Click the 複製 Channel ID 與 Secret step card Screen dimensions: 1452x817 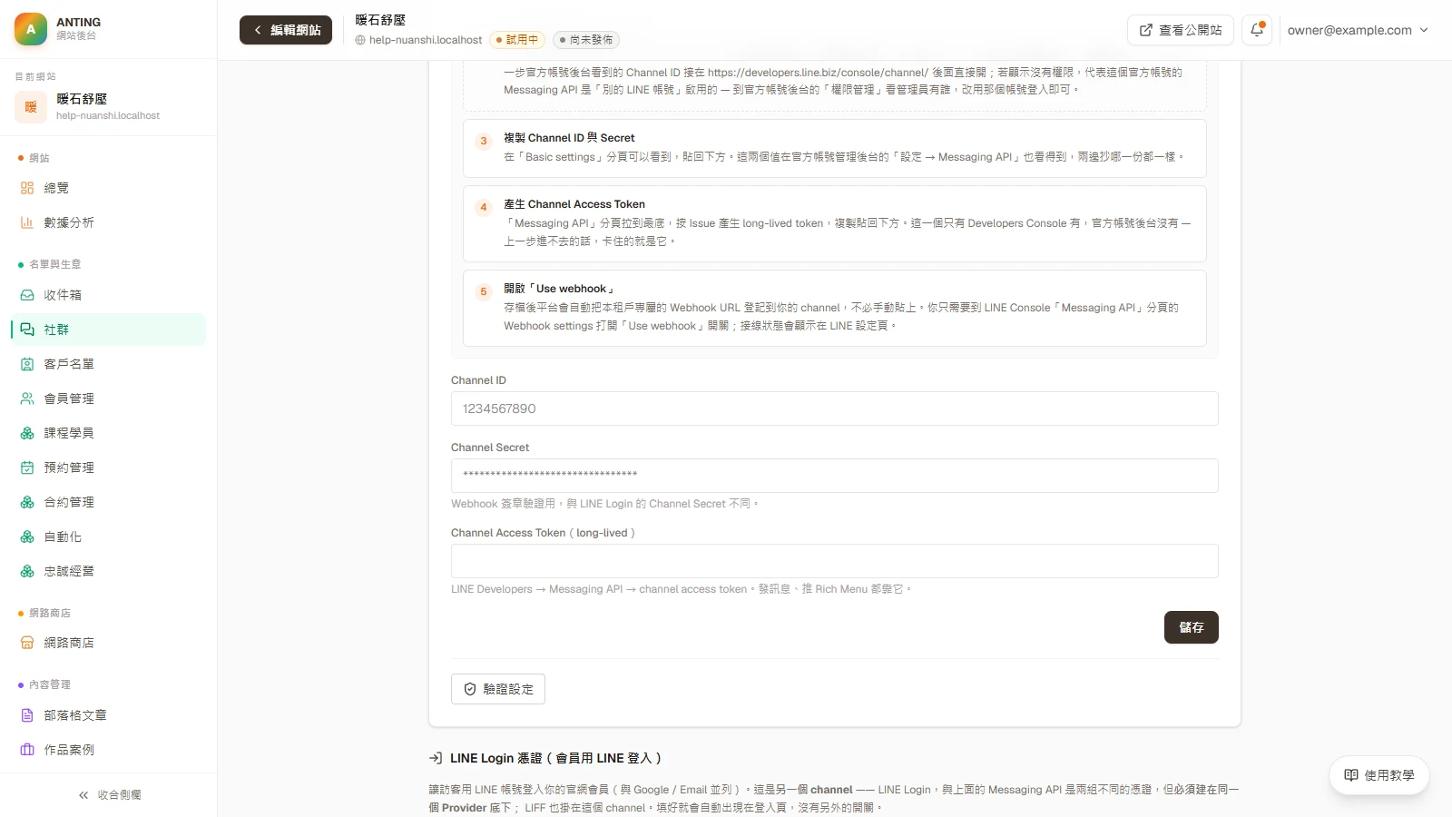click(x=834, y=148)
